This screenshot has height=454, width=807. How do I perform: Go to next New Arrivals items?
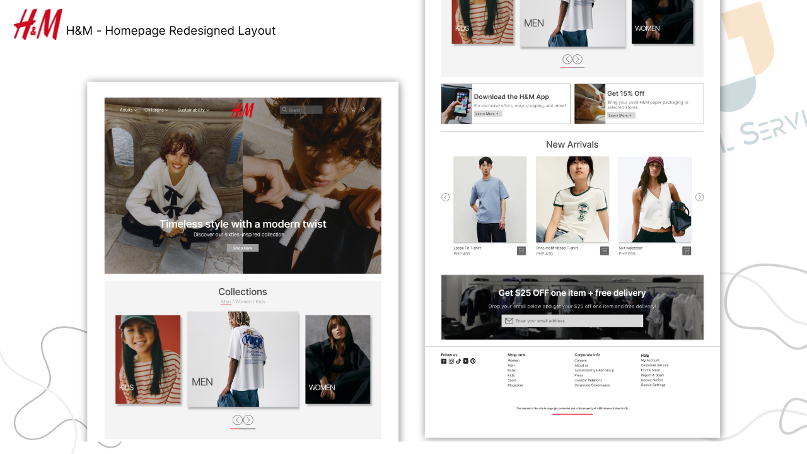(699, 197)
